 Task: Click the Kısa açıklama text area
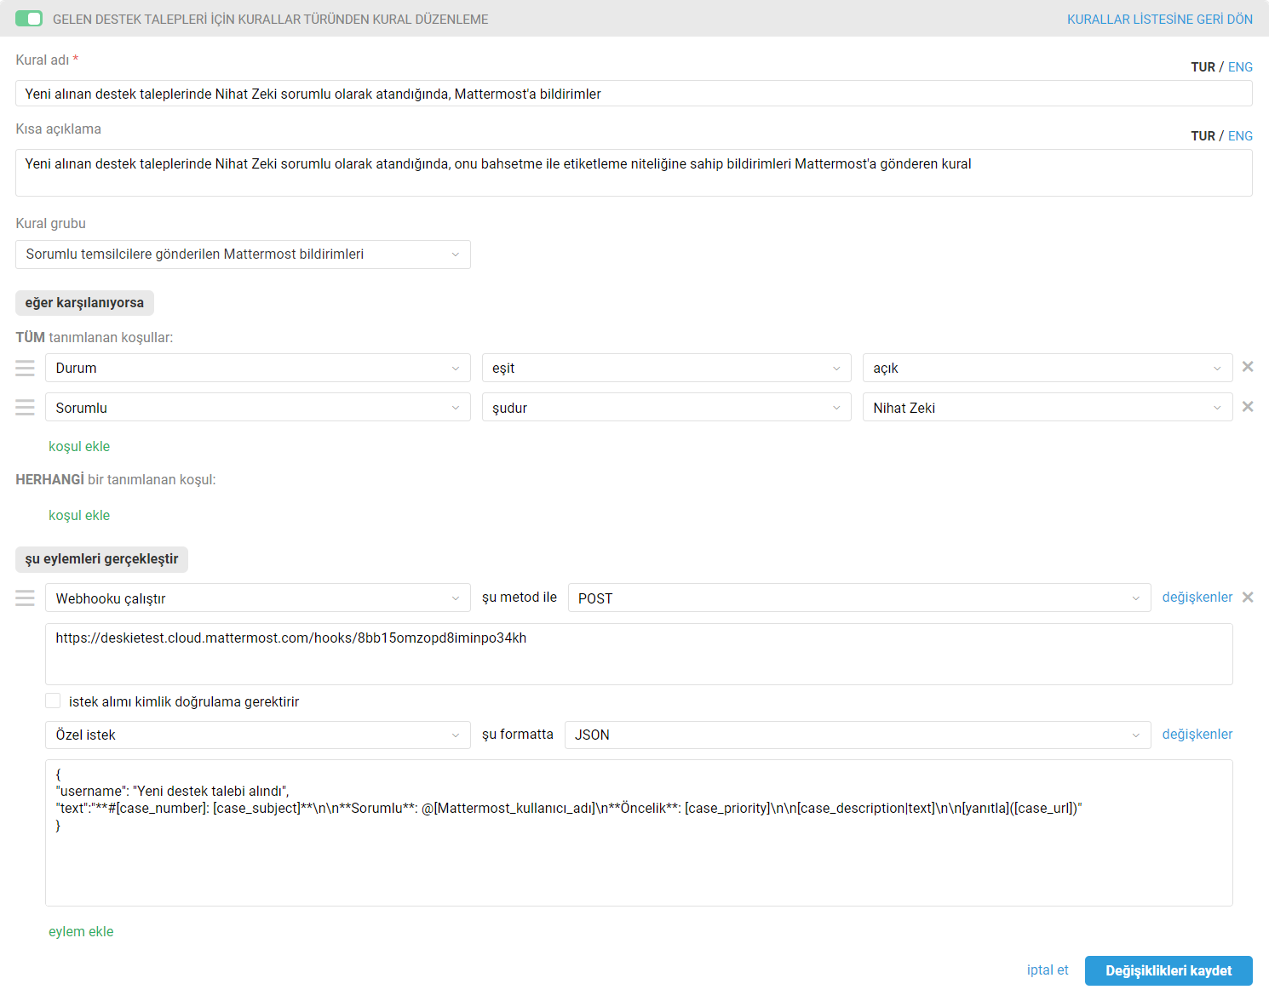click(634, 173)
